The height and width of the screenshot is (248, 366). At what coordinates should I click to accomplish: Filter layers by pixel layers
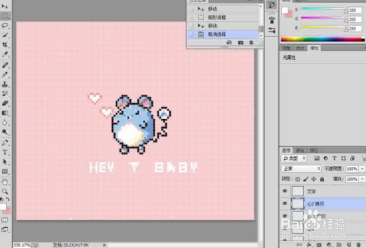coord(317,158)
